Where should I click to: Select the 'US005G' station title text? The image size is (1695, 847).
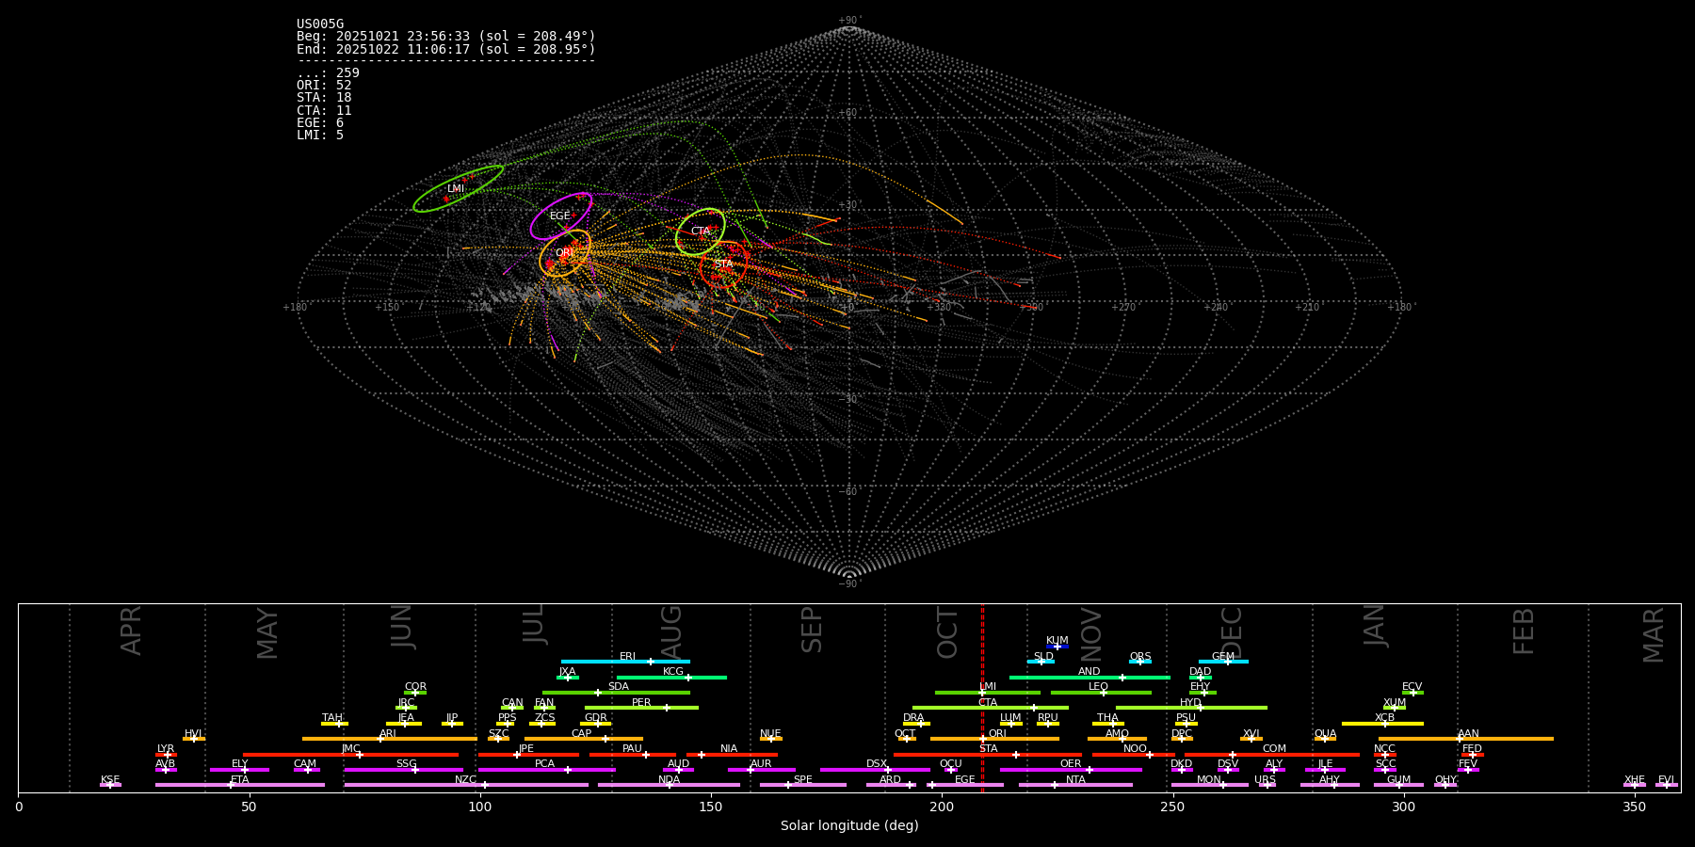pos(320,24)
